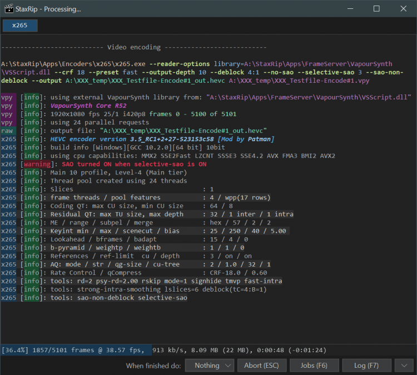417x375 pixels.
Task: Click the purple vpy tag on first log line
Action: [8, 97]
